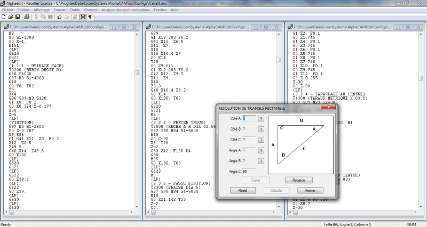The width and height of the screenshot is (427, 227).
Task: Open the Outils menu
Action: (75, 10)
